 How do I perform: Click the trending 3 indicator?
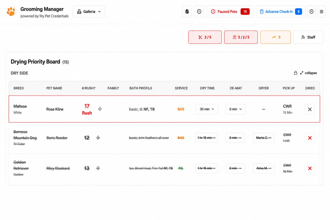coord(276,37)
